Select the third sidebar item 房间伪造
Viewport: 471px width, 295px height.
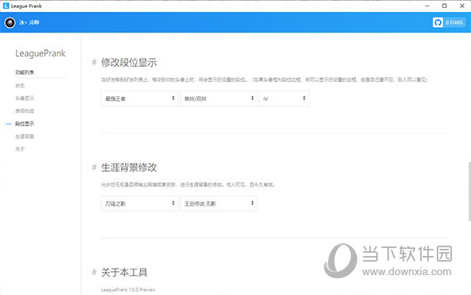(x=25, y=111)
